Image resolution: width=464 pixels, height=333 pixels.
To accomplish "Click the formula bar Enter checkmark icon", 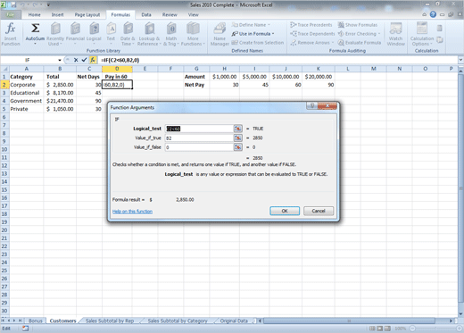I will tap(84, 60).
